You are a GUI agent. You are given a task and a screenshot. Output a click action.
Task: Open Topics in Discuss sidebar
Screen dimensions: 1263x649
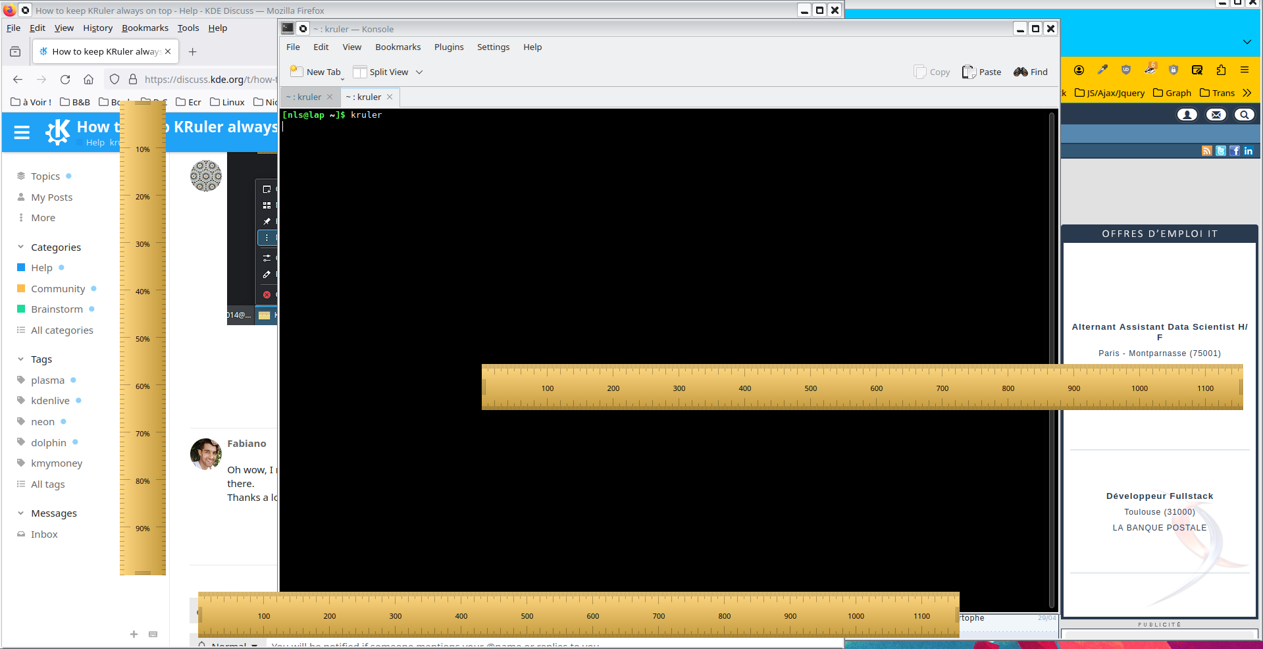pos(45,176)
